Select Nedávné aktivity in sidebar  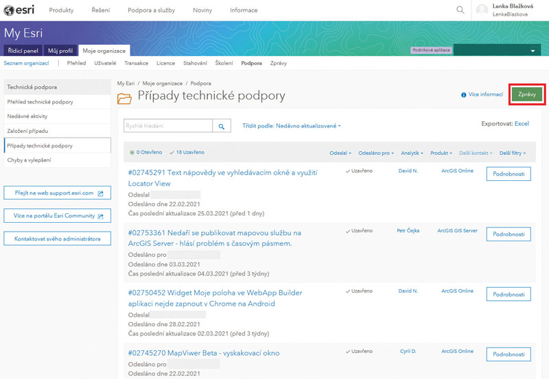tap(58, 117)
